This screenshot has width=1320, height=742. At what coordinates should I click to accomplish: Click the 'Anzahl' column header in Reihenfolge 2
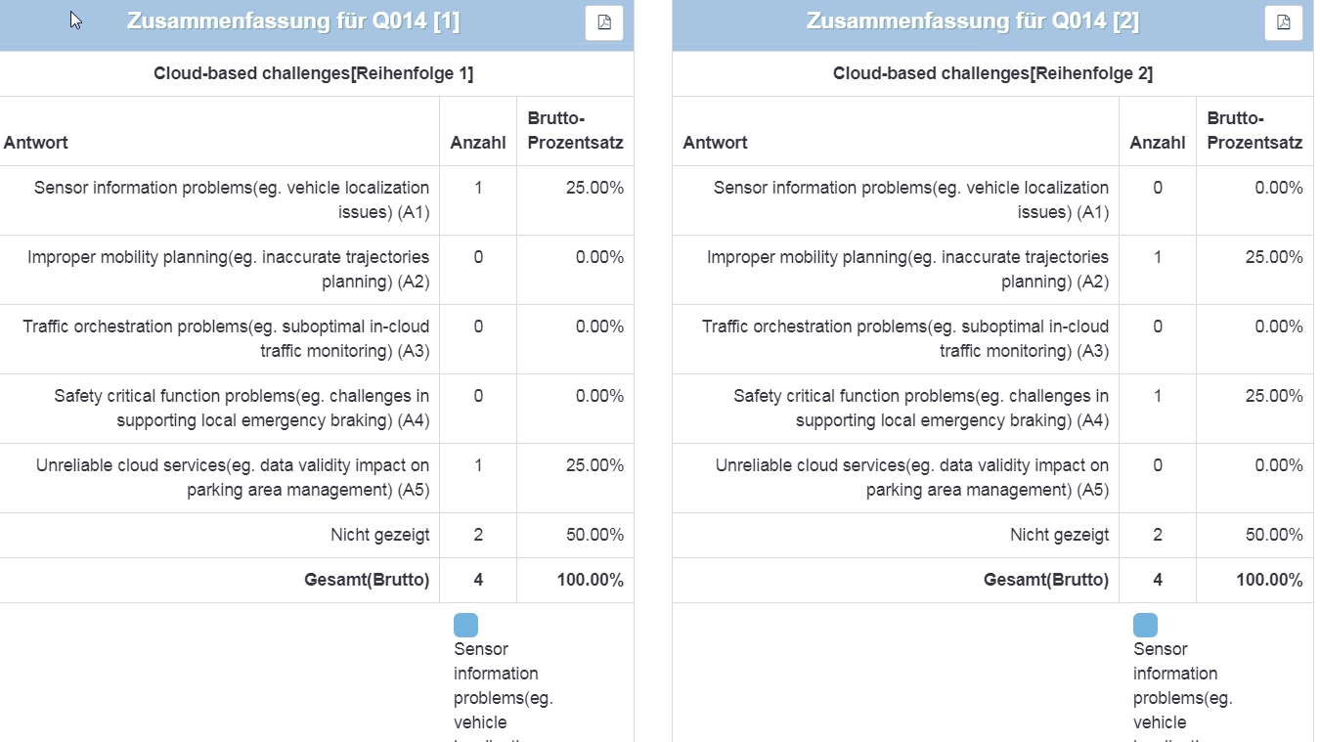tap(1157, 143)
